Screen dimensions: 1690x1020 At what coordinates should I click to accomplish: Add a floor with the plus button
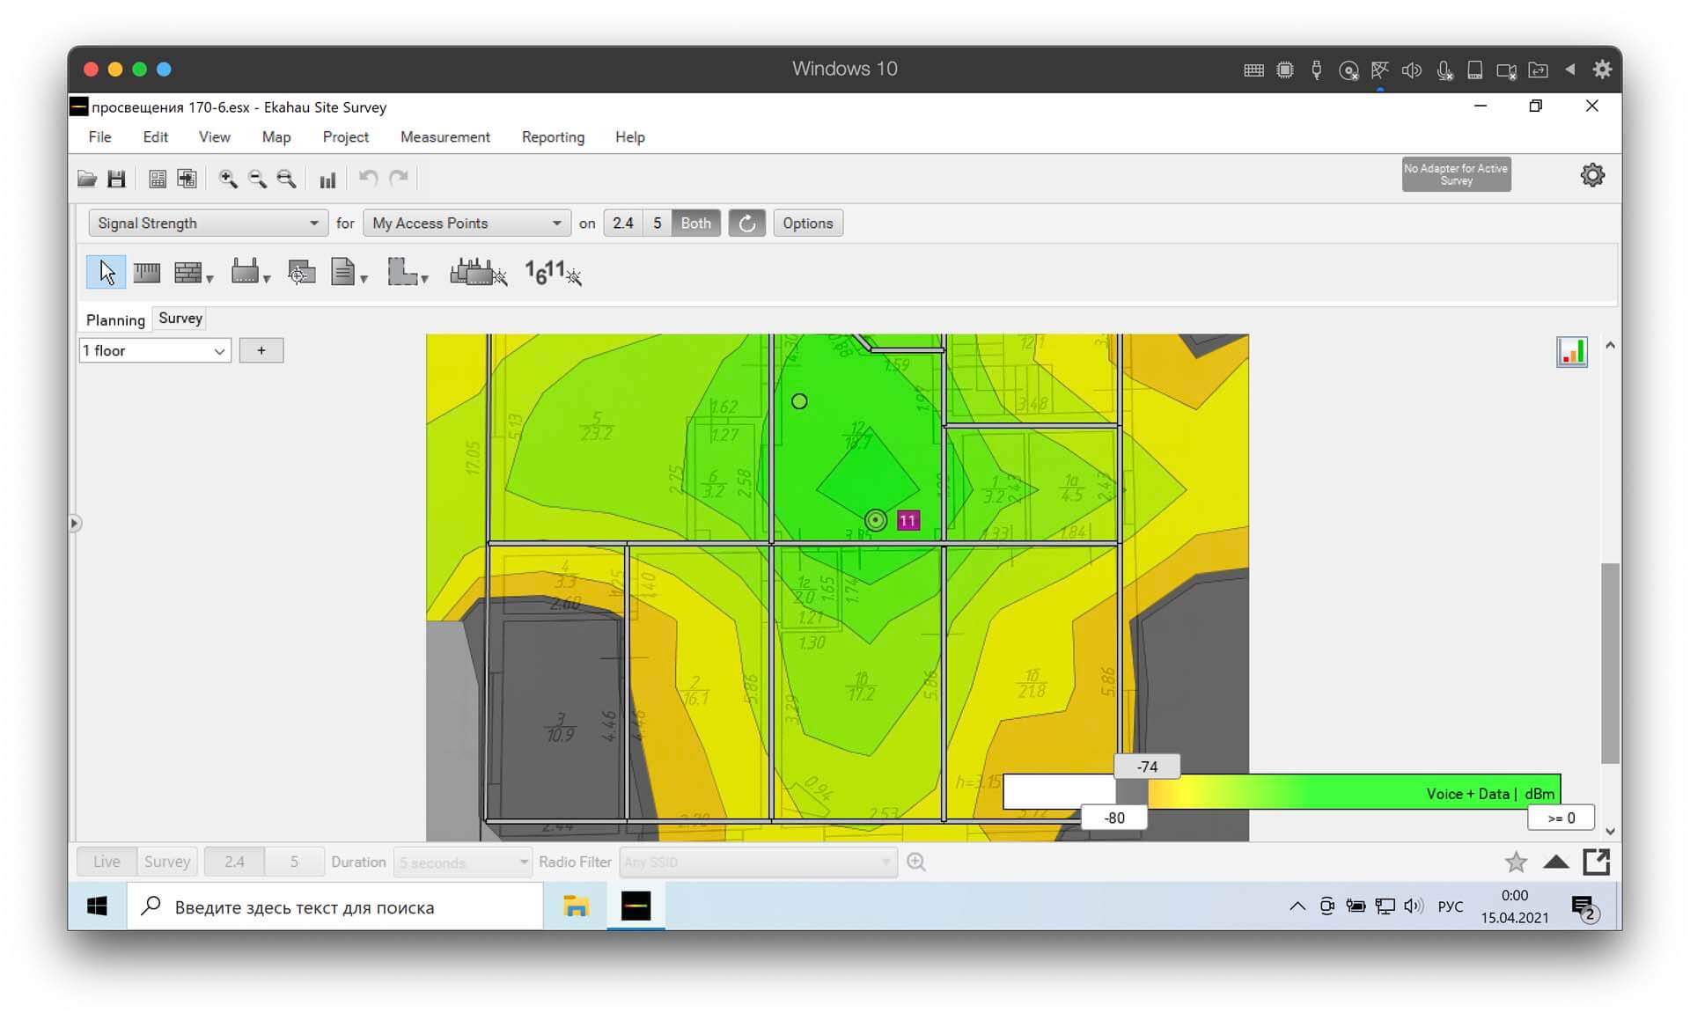261,350
